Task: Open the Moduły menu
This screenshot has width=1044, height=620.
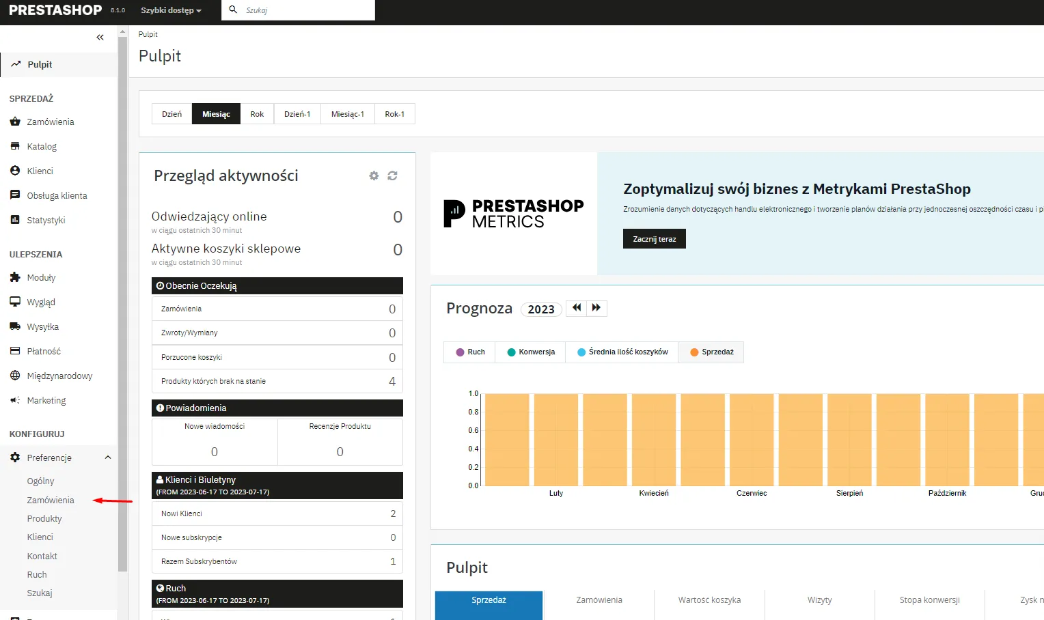Action: 41,278
